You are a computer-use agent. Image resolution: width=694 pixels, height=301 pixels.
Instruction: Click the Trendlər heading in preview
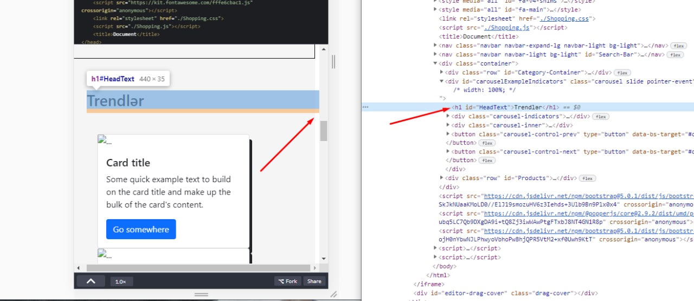click(x=115, y=100)
